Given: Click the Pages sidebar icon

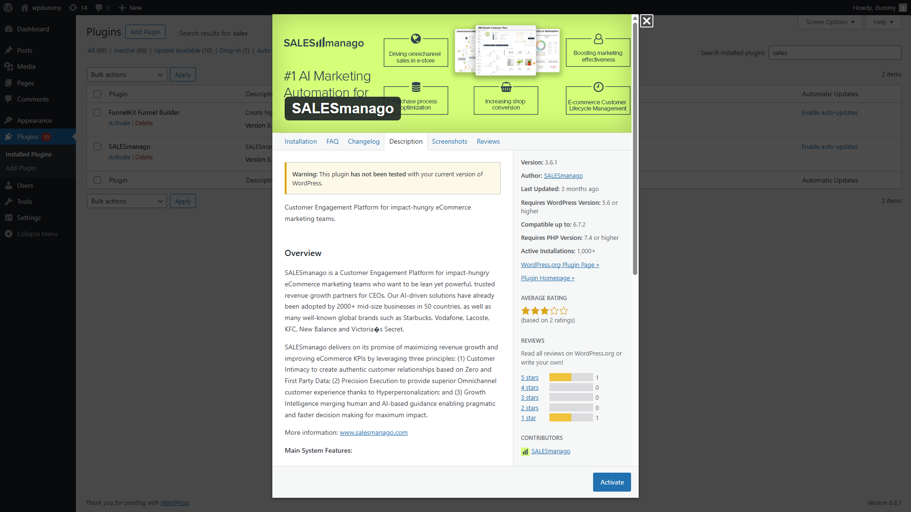Looking at the screenshot, I should click(x=9, y=83).
